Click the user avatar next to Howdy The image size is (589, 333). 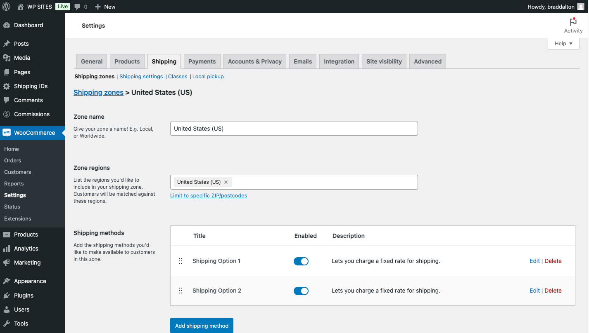[x=580, y=7]
